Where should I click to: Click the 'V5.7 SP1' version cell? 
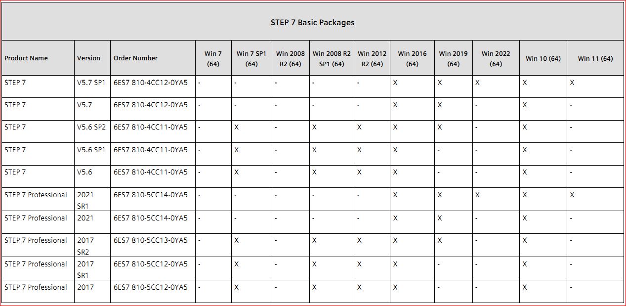91,83
